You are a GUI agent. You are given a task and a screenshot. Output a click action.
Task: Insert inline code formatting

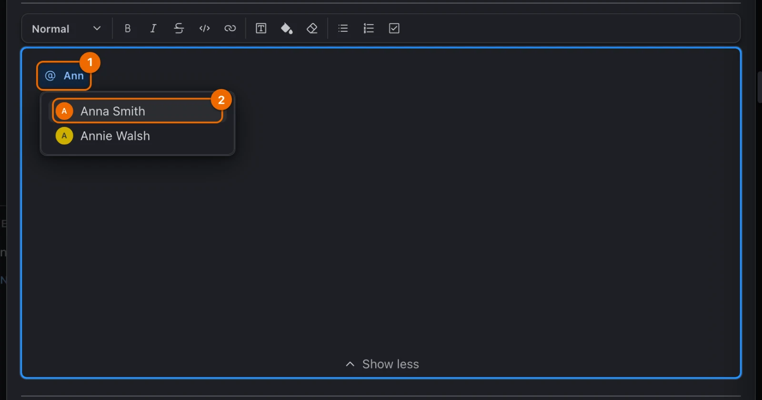pos(204,29)
